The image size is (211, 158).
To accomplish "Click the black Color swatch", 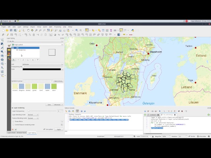I will coord(42,69).
